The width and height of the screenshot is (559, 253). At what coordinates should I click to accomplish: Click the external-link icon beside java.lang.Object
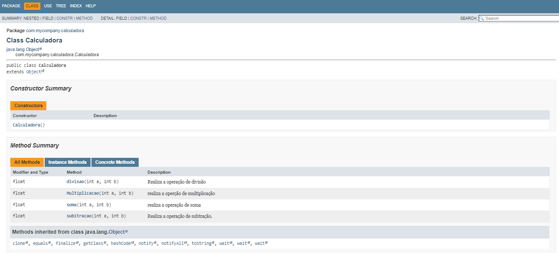pos(40,49)
